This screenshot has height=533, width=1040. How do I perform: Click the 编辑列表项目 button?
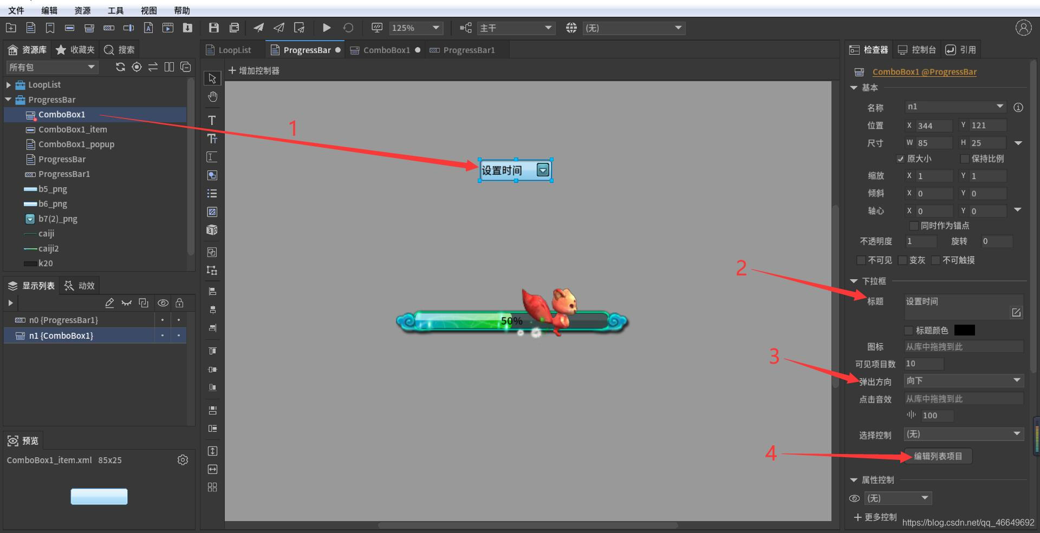click(938, 456)
